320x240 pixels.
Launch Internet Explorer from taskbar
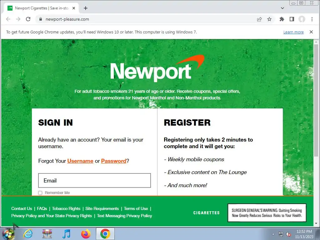tap(28, 234)
